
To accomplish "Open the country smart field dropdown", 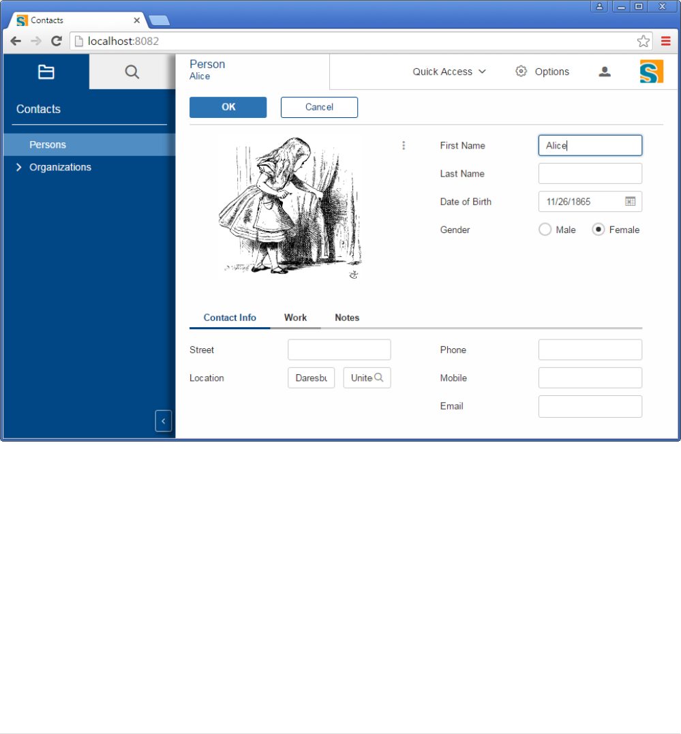I will [367, 378].
